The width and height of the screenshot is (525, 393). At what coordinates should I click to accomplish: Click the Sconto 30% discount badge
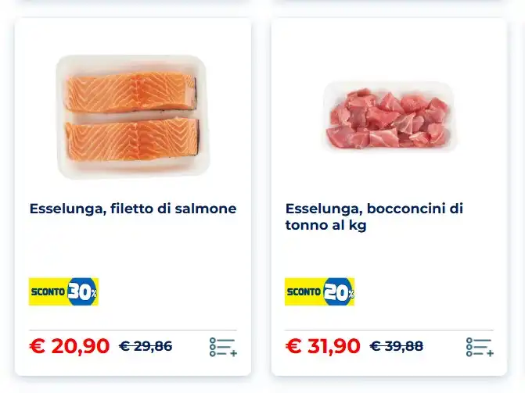point(63,291)
